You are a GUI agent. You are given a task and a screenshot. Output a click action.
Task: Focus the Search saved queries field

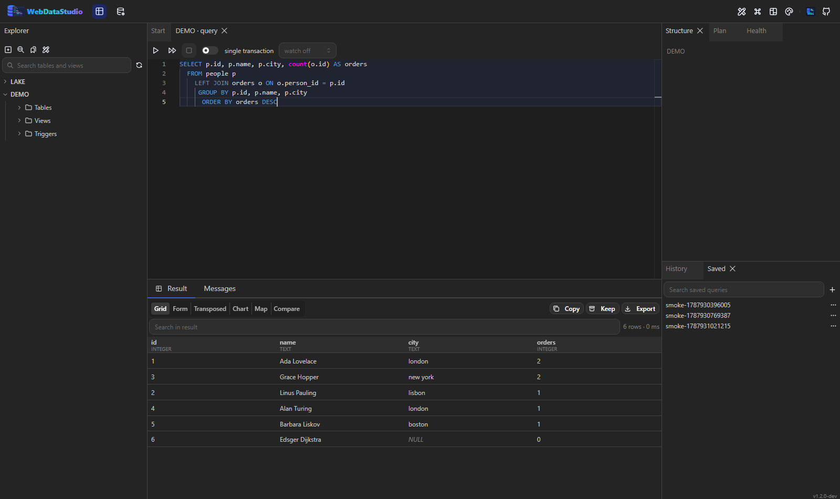click(743, 289)
